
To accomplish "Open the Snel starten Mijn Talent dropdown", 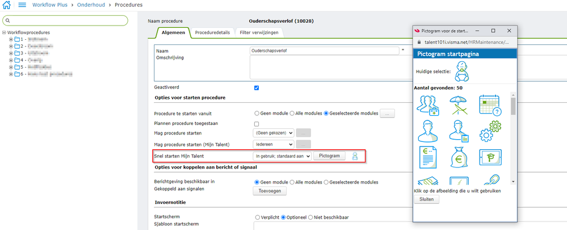I will [282, 156].
